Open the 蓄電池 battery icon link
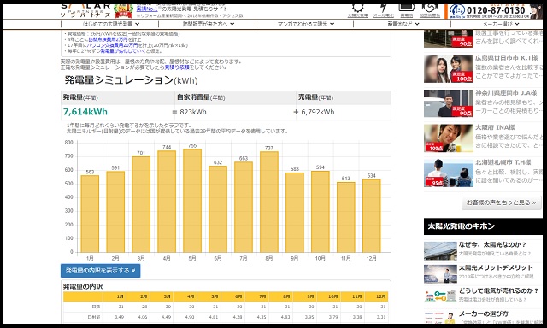The height and width of the screenshot is (328, 547). [407, 11]
